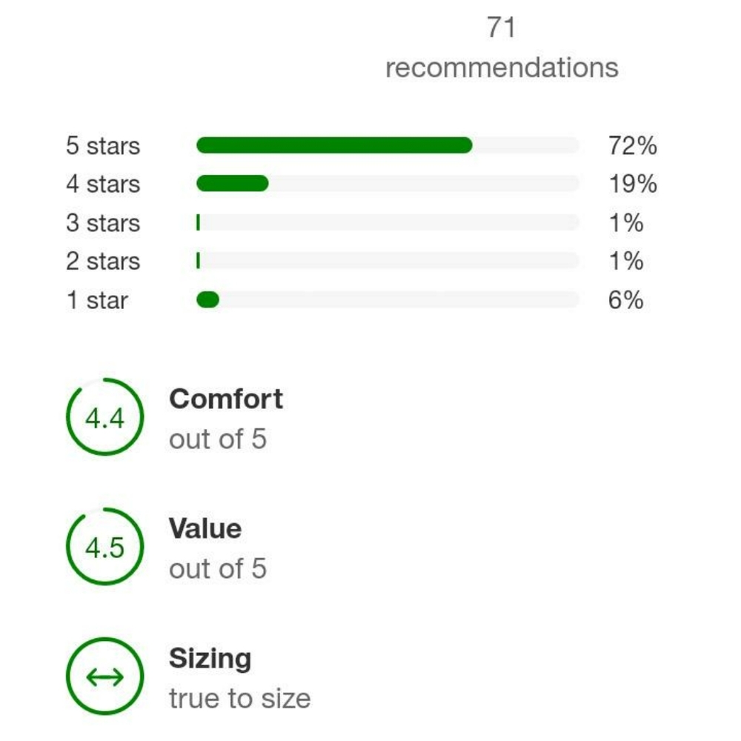
Task: Click the Value heading text
Action: coord(205,528)
